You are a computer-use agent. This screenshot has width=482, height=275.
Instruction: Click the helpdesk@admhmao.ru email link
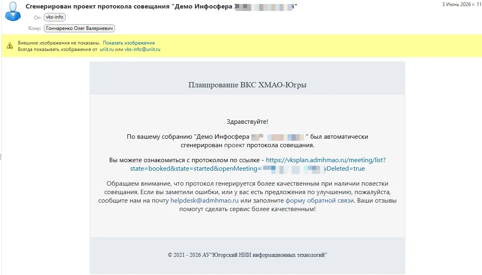(205, 201)
